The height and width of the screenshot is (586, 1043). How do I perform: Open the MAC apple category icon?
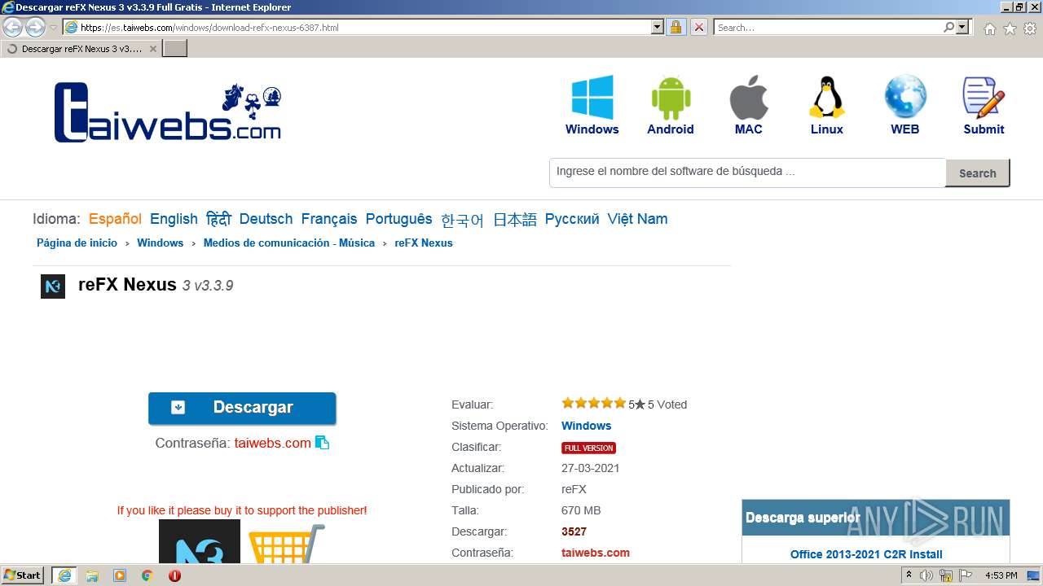pyautogui.click(x=749, y=98)
